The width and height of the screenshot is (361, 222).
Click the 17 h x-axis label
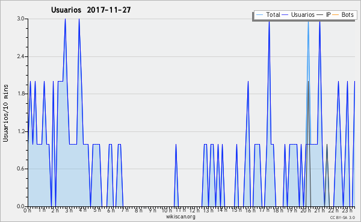[264, 210]
